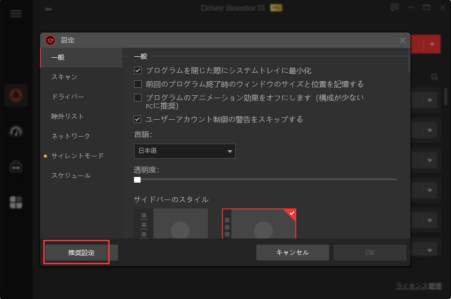This screenshot has width=451, height=299.
Task: Select the スキャン settings tab
Action: point(81,77)
